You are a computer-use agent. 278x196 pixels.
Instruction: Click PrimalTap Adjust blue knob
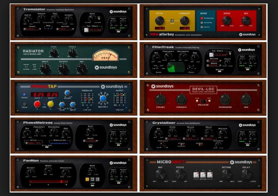(67, 93)
